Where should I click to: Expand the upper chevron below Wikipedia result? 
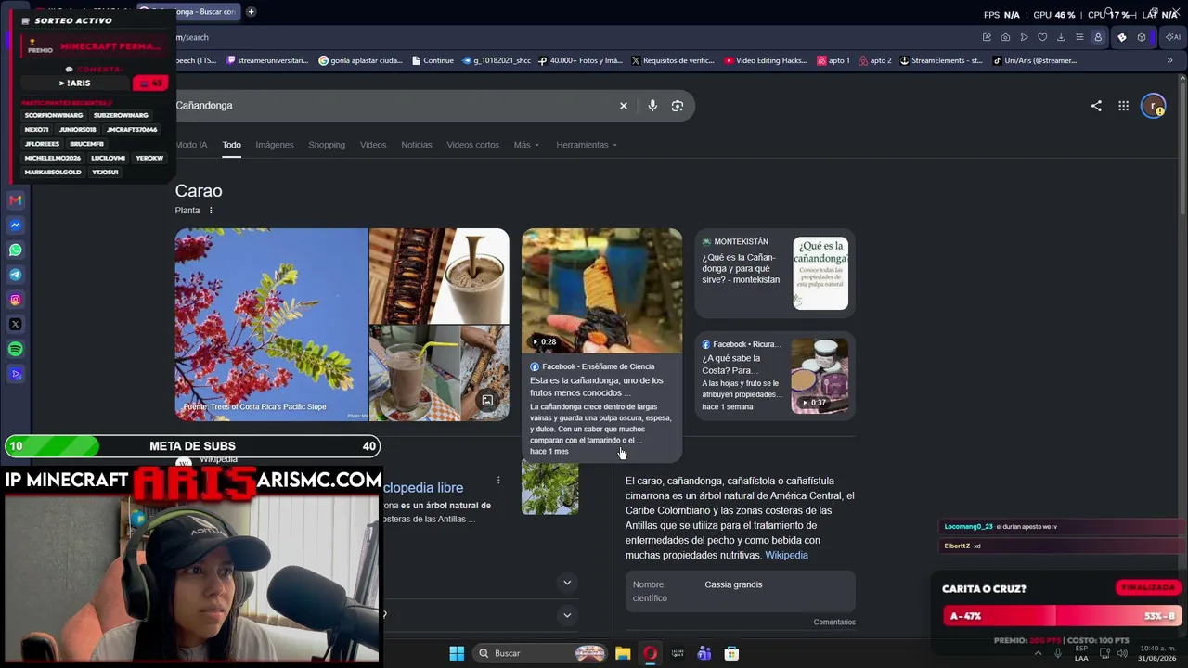567,583
